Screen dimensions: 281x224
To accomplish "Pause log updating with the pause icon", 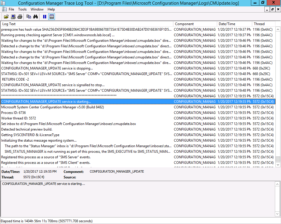I will tap(45, 17).
